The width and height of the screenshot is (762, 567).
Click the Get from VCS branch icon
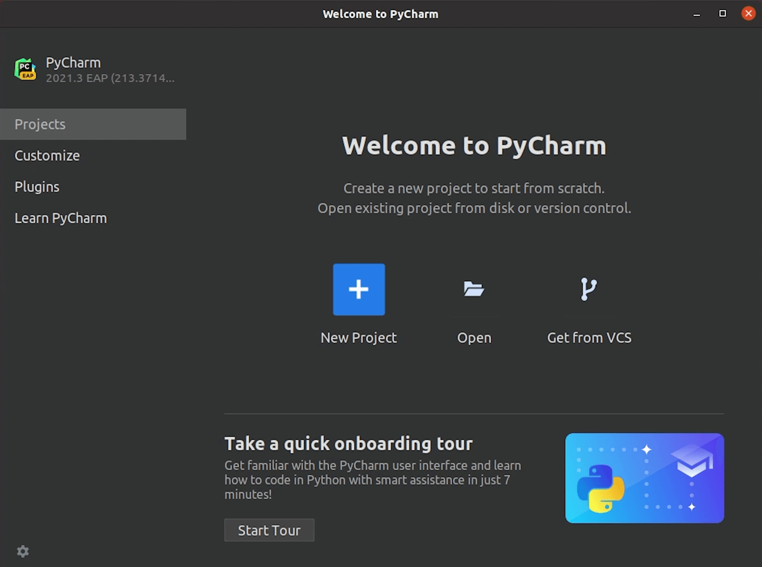588,289
